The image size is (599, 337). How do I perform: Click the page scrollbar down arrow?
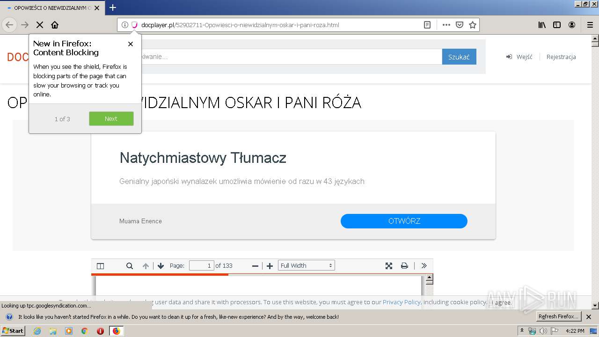pos(595,306)
